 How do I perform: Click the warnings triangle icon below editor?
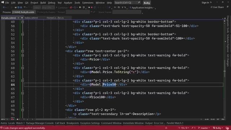pos(18,119)
